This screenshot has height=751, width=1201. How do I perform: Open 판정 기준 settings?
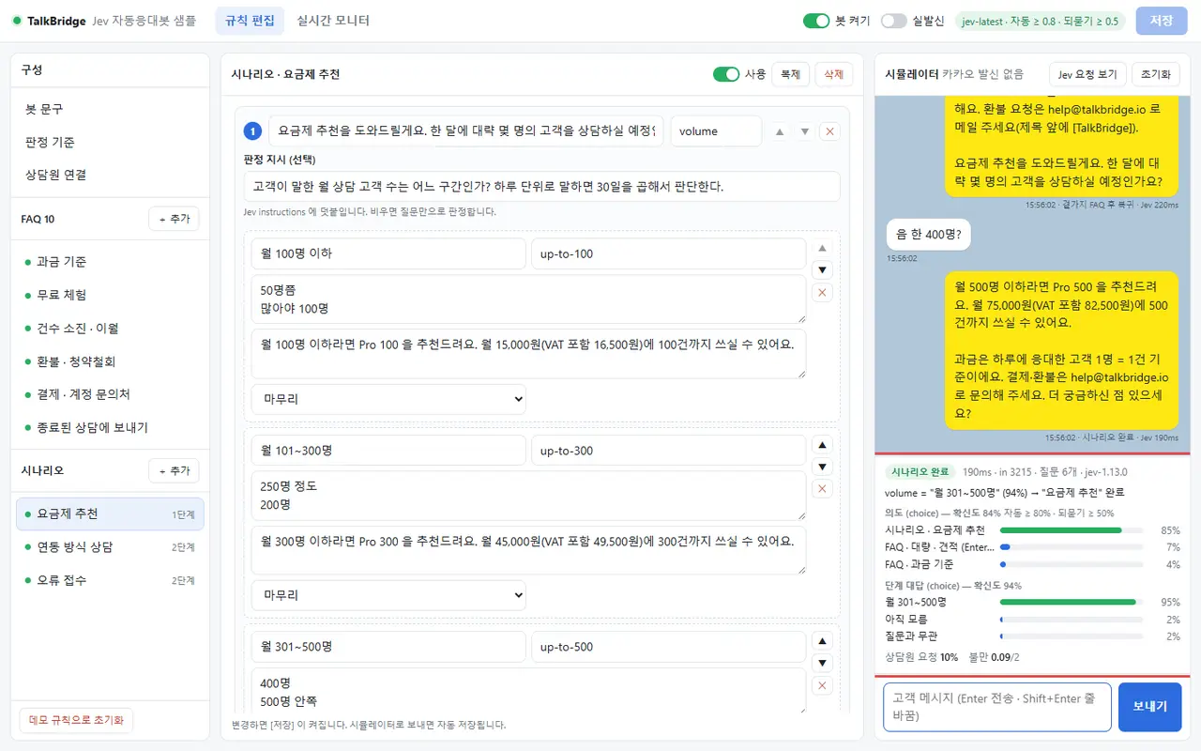pyautogui.click(x=110, y=142)
